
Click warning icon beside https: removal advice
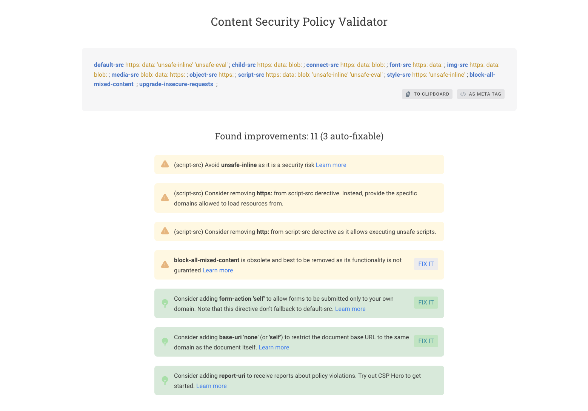point(165,198)
